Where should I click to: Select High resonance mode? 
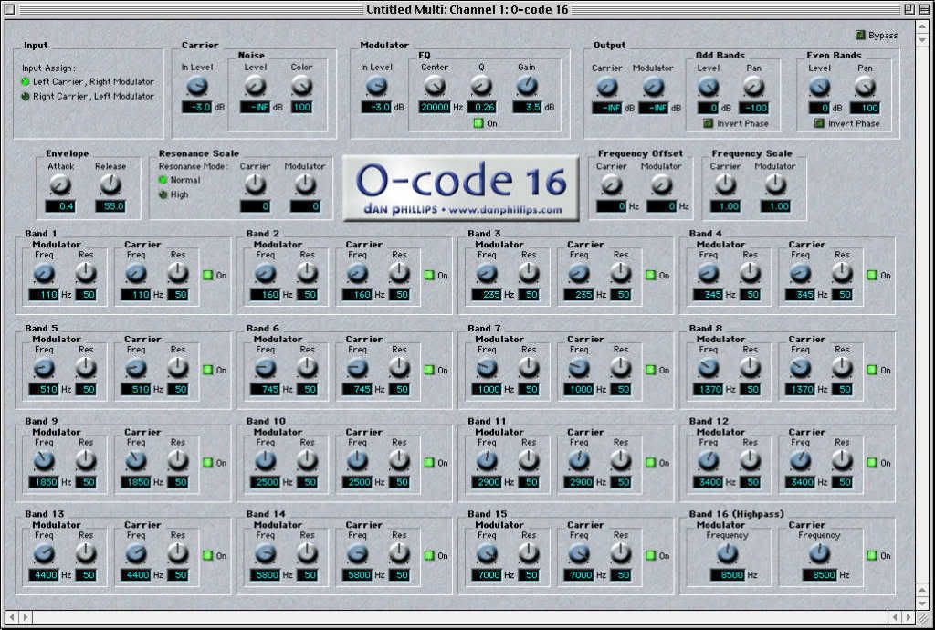(x=164, y=194)
